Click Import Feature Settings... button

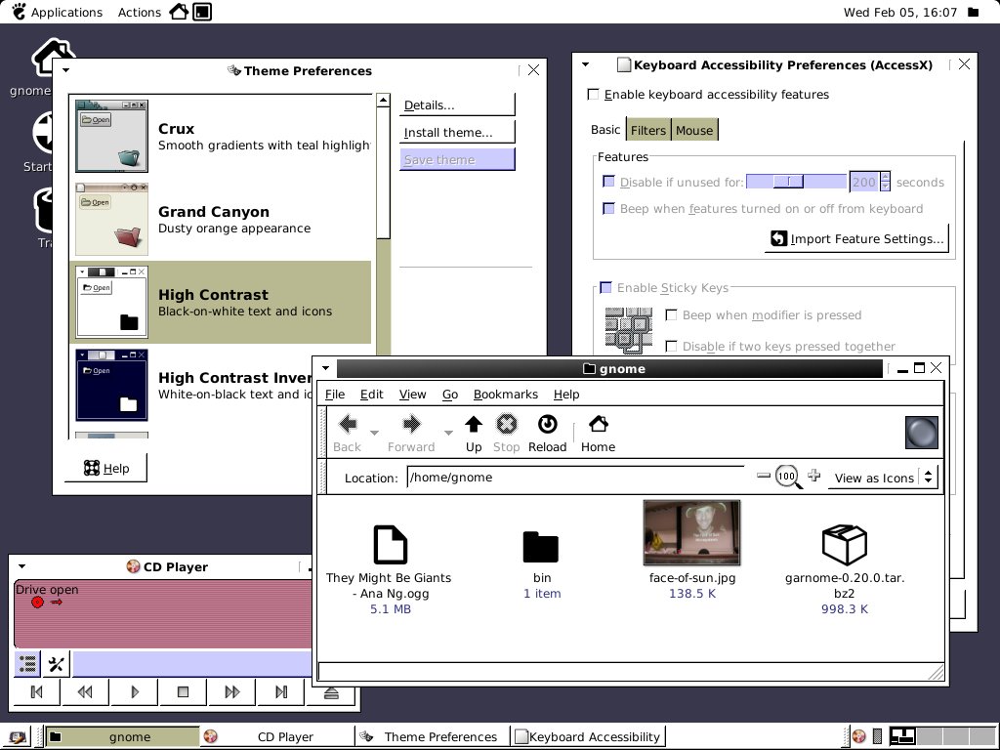pyautogui.click(x=856, y=238)
